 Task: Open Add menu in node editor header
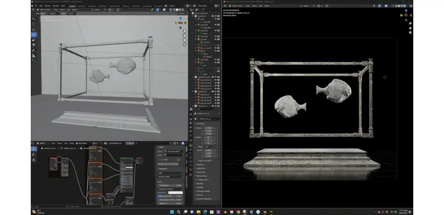pos(65,143)
